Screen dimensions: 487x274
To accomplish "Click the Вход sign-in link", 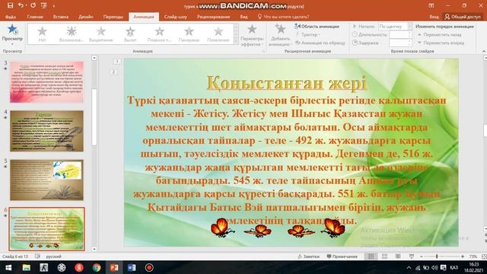I will click(434, 17).
